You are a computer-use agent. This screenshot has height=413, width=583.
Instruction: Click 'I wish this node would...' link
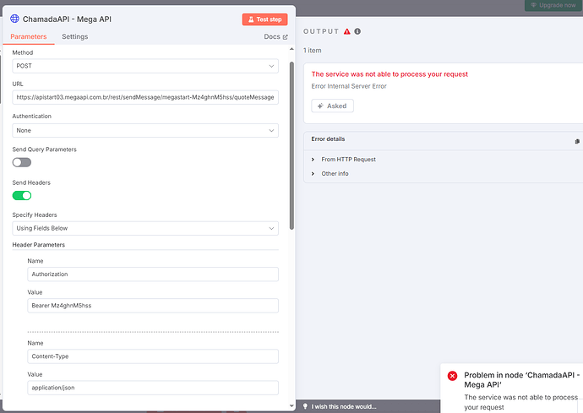[344, 406]
